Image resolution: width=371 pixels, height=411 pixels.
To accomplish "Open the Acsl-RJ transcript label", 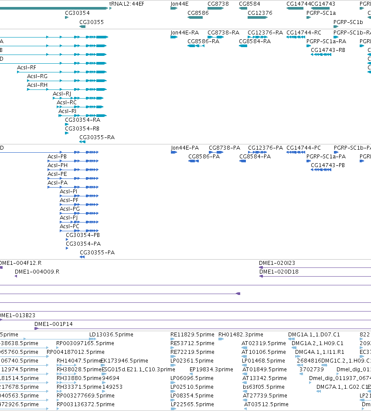I will click(62, 93).
